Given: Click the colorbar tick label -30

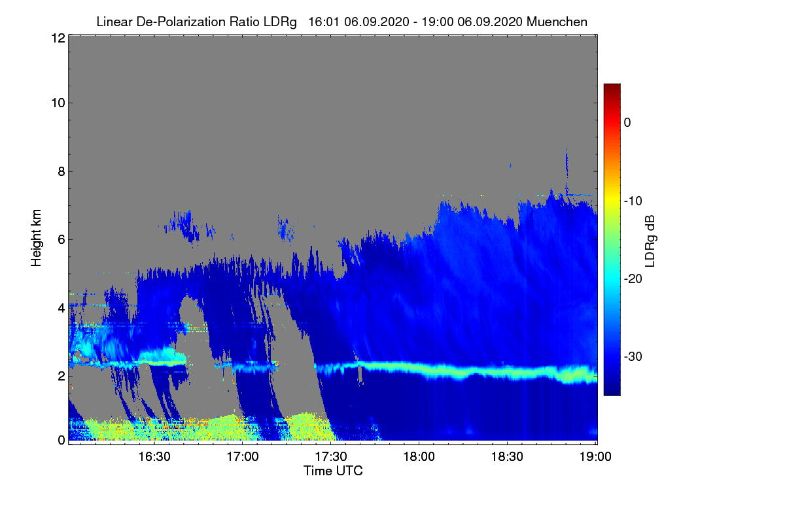Looking at the screenshot, I should point(633,356).
